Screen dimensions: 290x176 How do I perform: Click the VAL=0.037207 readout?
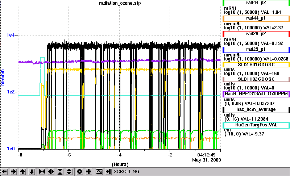pos(260,103)
